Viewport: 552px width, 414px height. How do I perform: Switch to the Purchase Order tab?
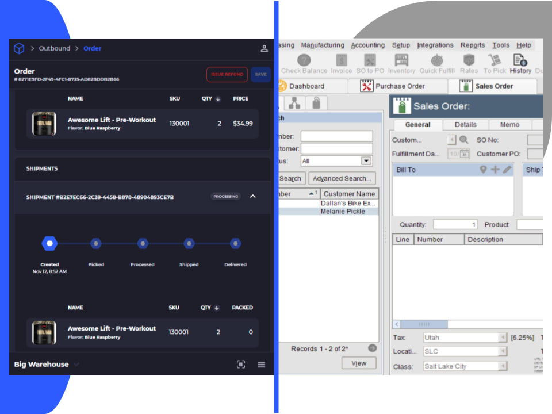pyautogui.click(x=398, y=86)
